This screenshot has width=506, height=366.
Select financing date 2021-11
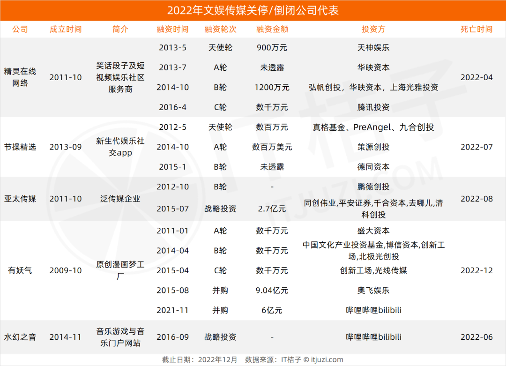pyautogui.click(x=172, y=310)
